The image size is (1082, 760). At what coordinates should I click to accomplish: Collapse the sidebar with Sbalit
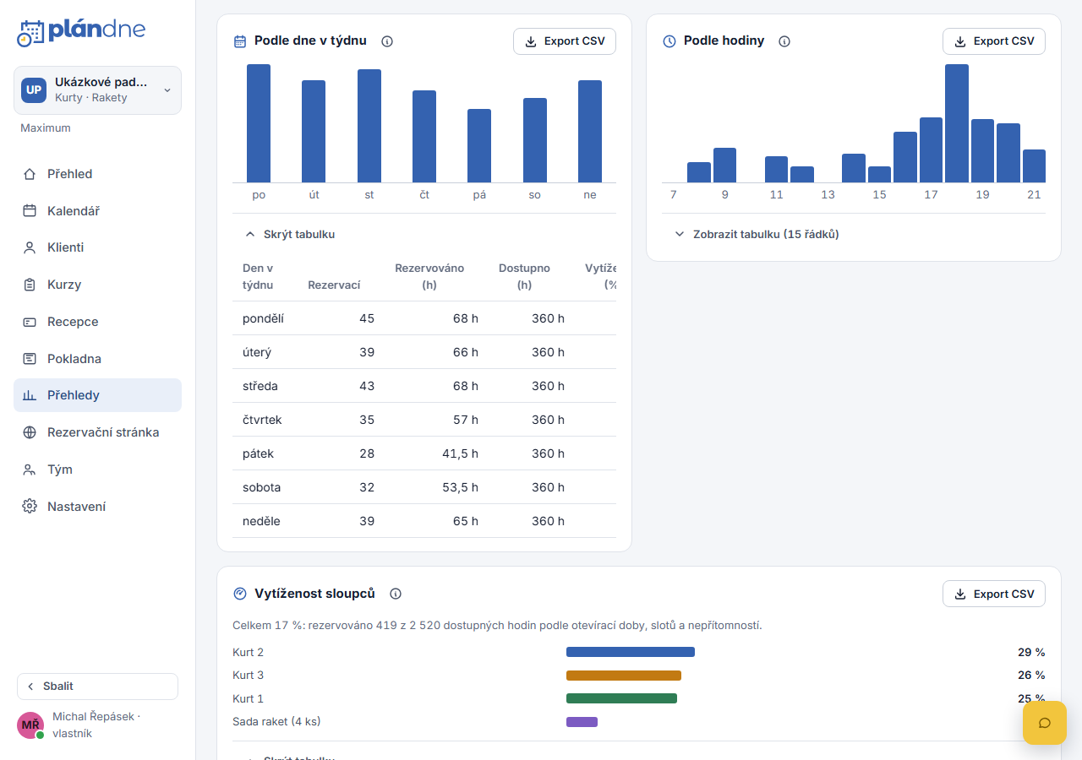click(97, 687)
